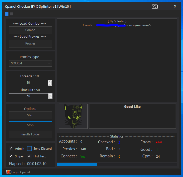Viewport: 183px width, 177px height.
Task: Click the blue progress bar
Action: (x=77, y=165)
